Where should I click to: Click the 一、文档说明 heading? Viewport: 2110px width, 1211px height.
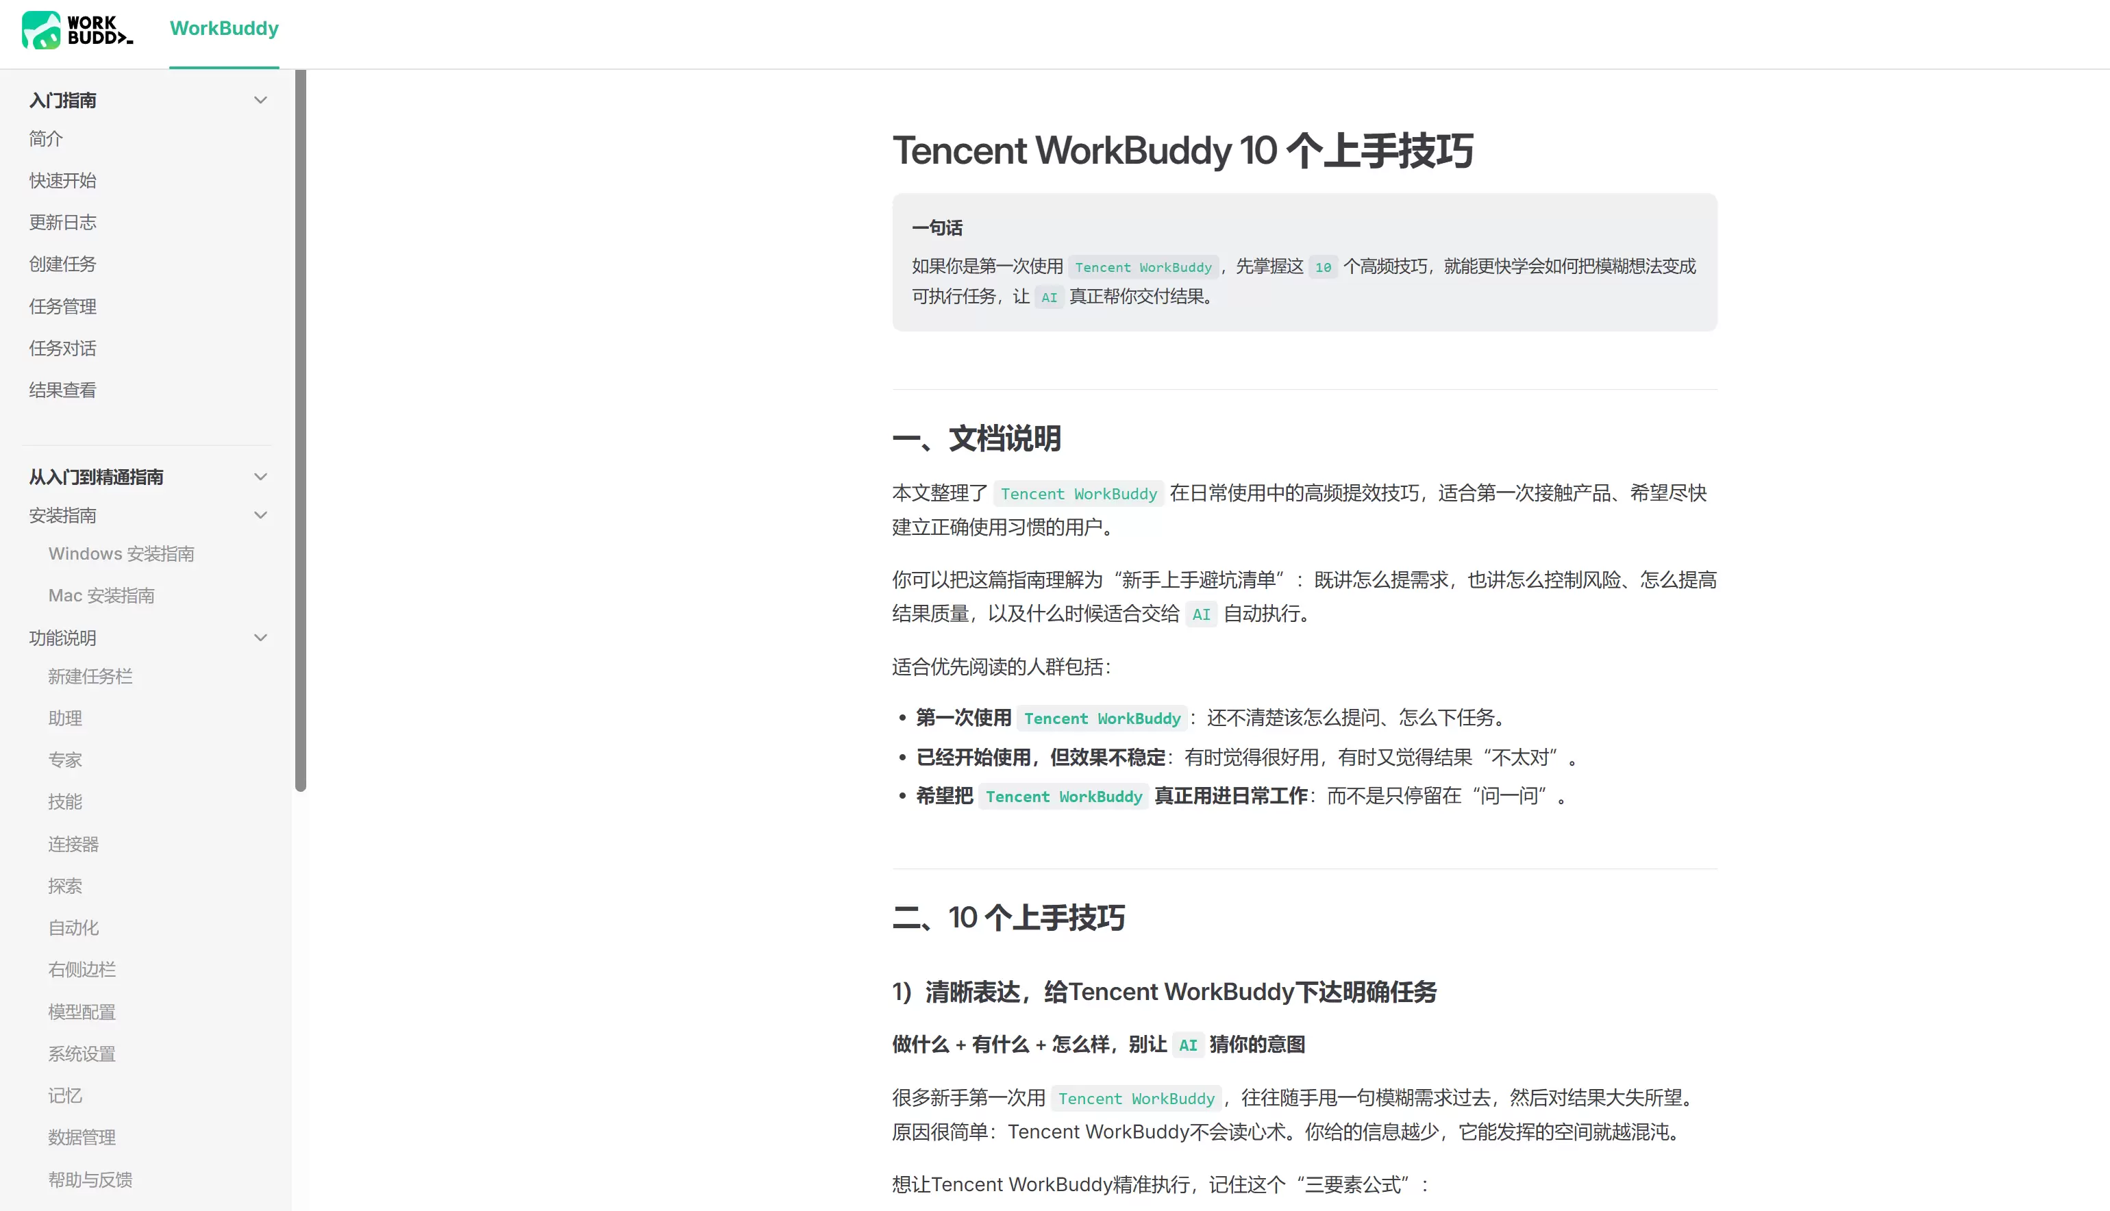click(976, 438)
